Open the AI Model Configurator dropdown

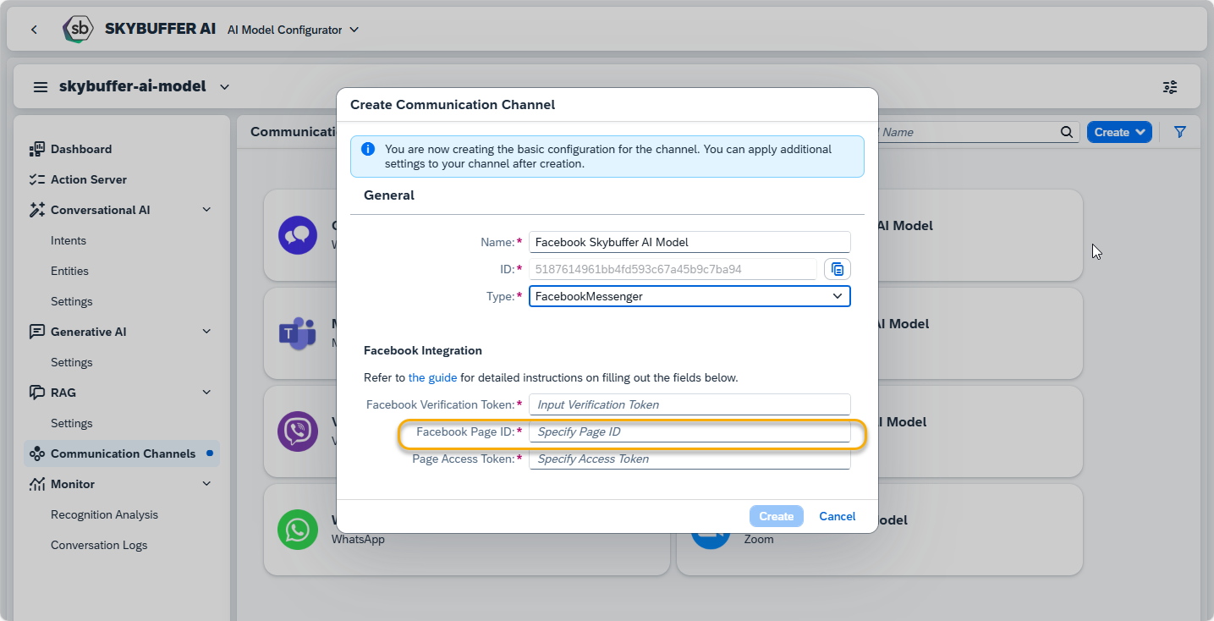click(x=294, y=30)
